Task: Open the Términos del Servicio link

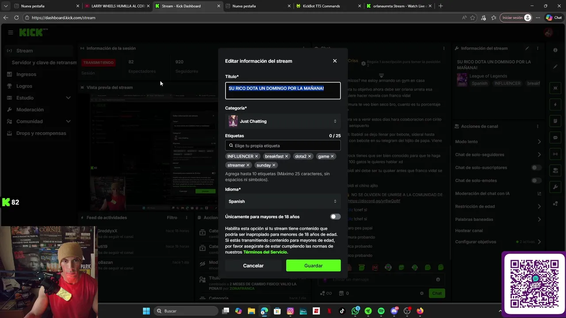Action: [265, 252]
